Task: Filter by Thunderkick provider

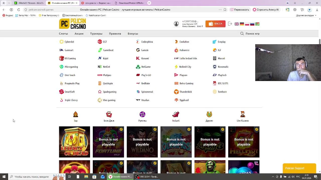Action: [x=183, y=92]
